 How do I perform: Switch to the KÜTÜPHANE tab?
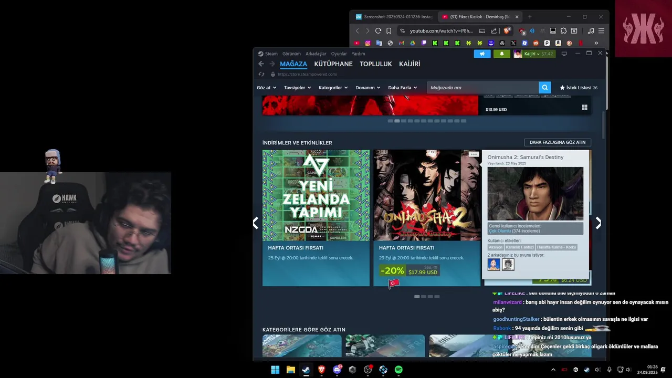(333, 64)
